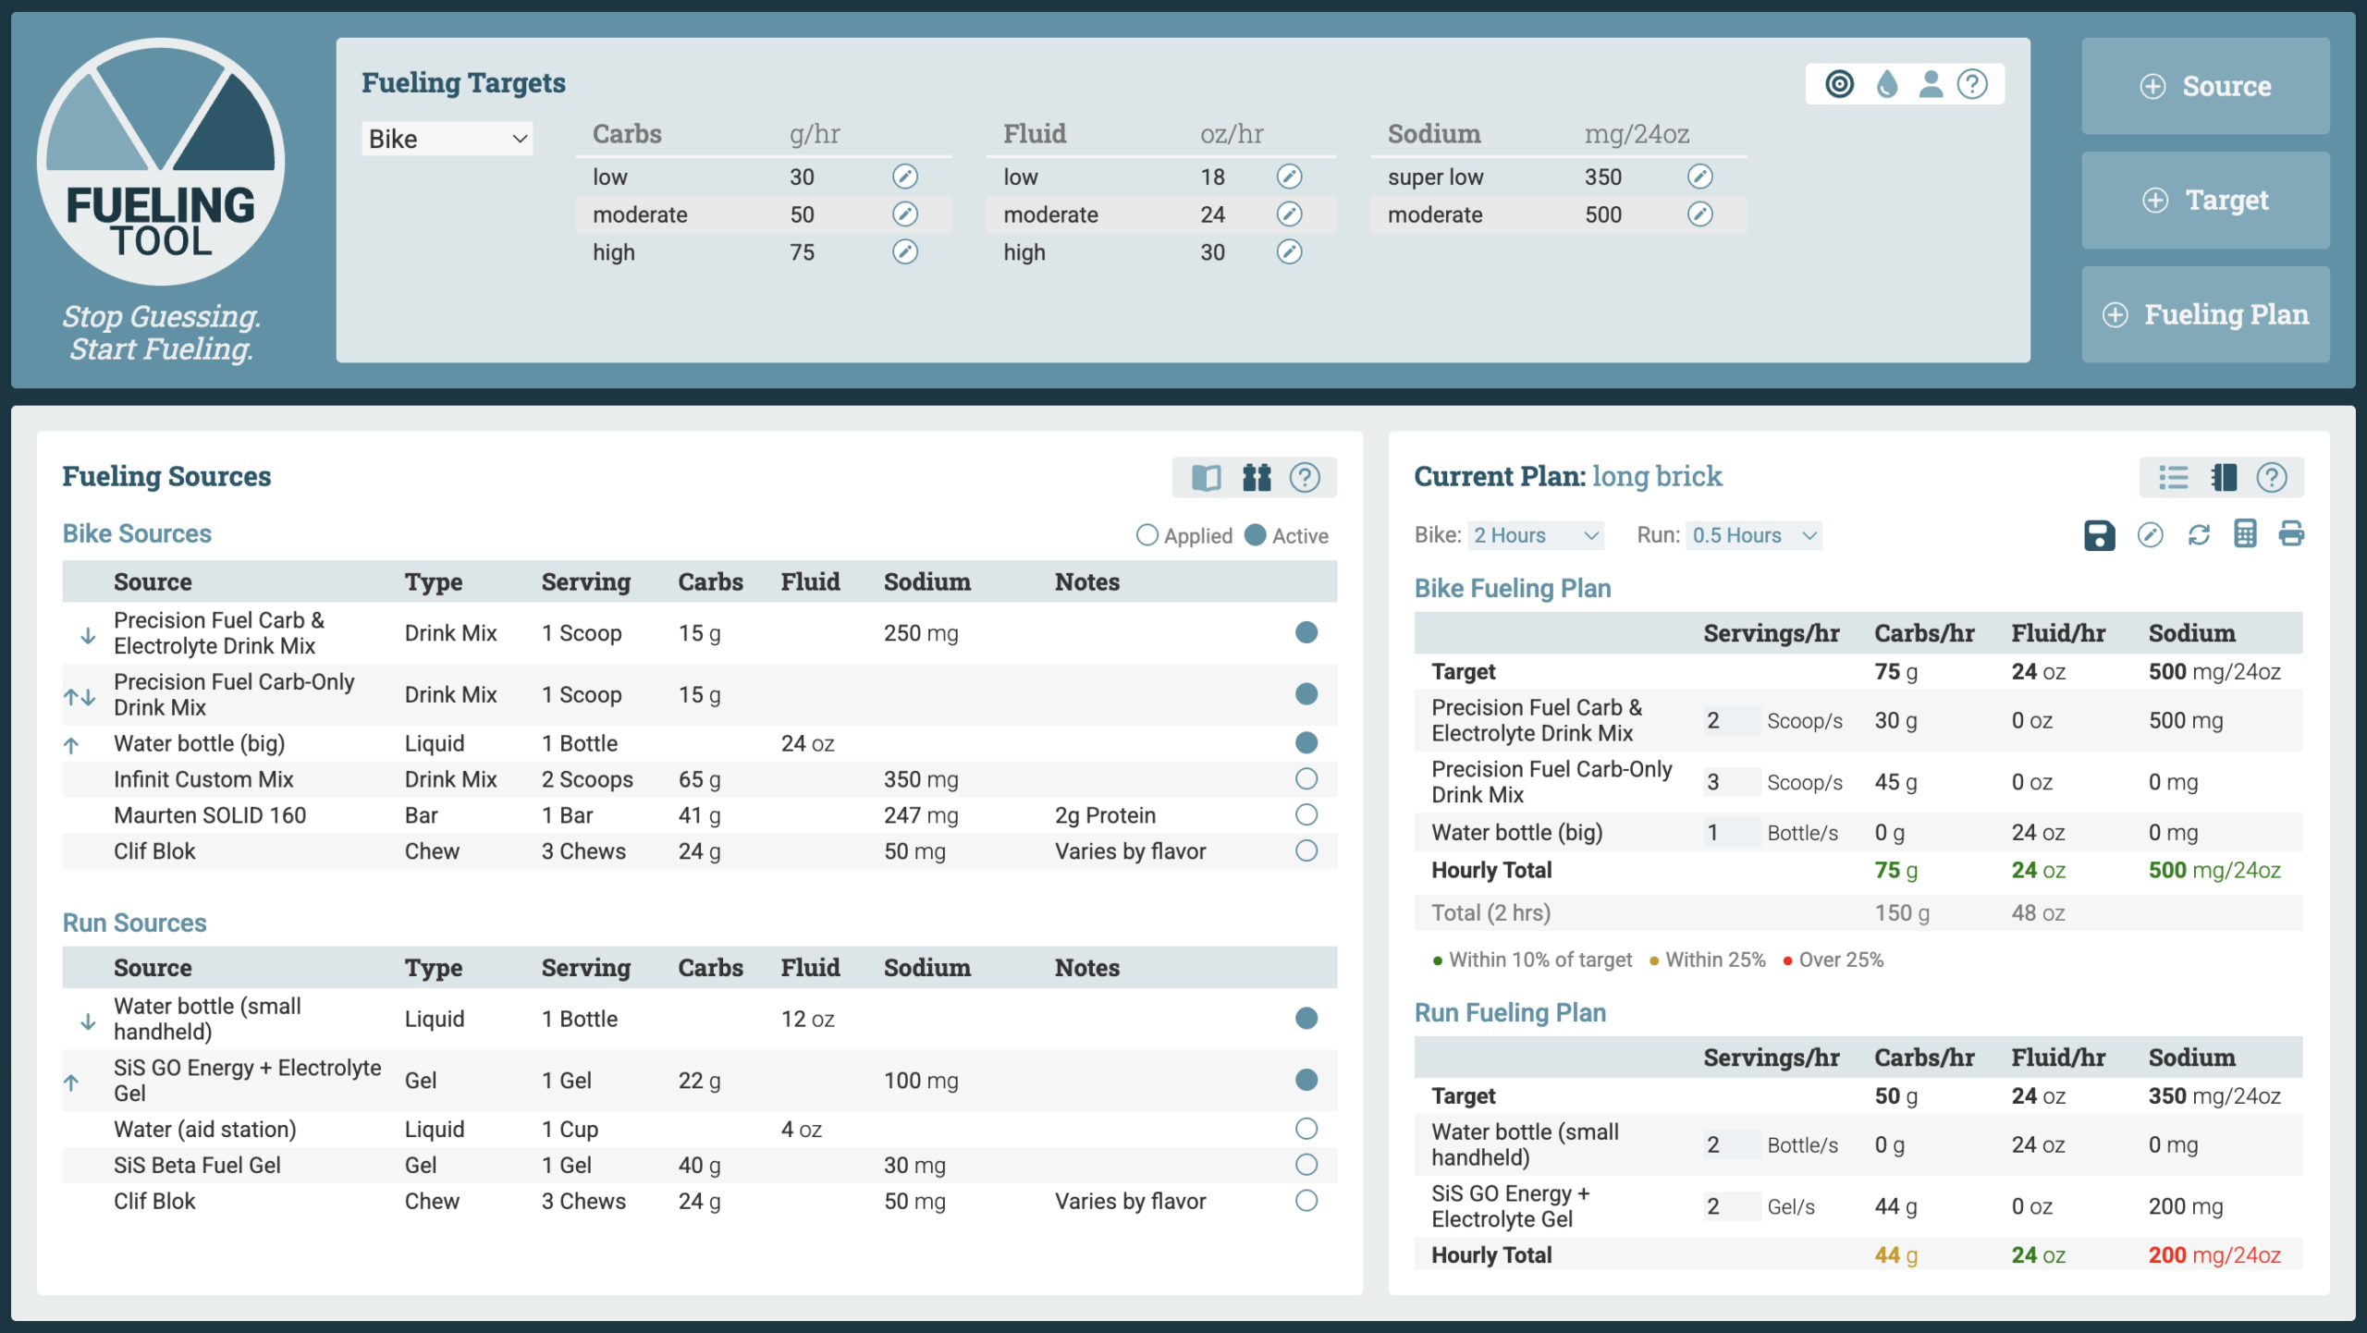Image resolution: width=2367 pixels, height=1333 pixels.
Task: Edit the moderate carbs target of 50
Action: (904, 214)
